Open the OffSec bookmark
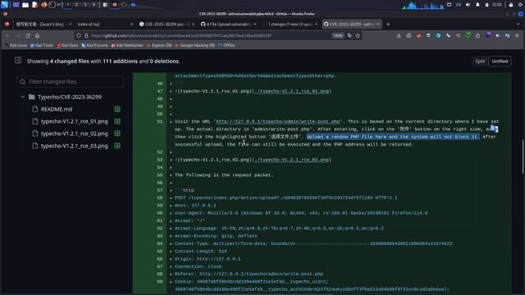525x295 pixels. [x=226, y=45]
